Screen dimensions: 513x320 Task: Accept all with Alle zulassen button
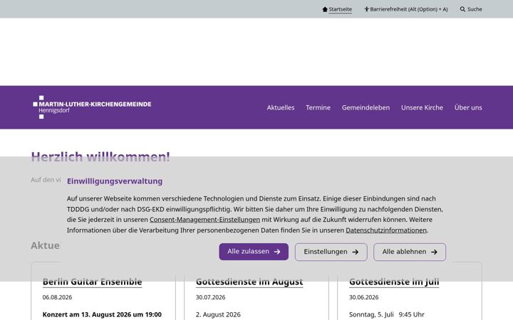[x=254, y=252]
